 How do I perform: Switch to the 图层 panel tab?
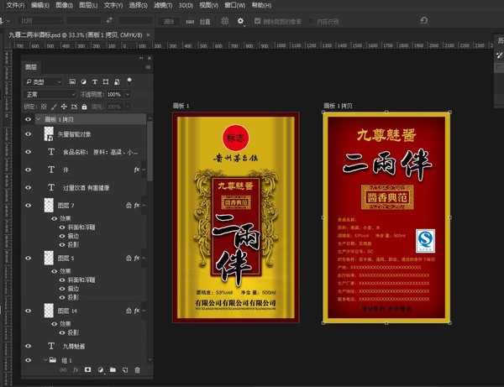(x=31, y=67)
